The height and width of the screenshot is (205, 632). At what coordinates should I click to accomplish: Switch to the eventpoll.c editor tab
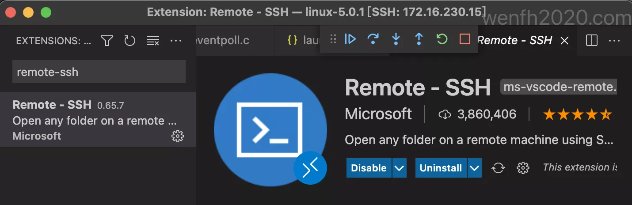tap(223, 41)
